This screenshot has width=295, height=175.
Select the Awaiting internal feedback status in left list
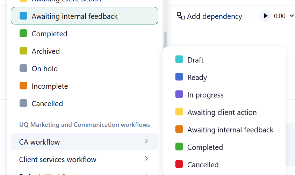pyautogui.click(x=74, y=16)
